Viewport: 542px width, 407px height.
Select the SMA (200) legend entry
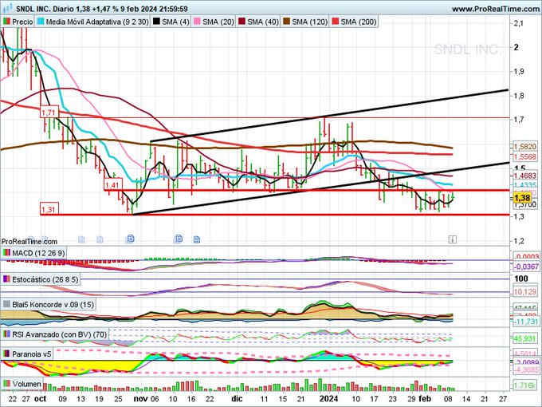click(x=358, y=22)
